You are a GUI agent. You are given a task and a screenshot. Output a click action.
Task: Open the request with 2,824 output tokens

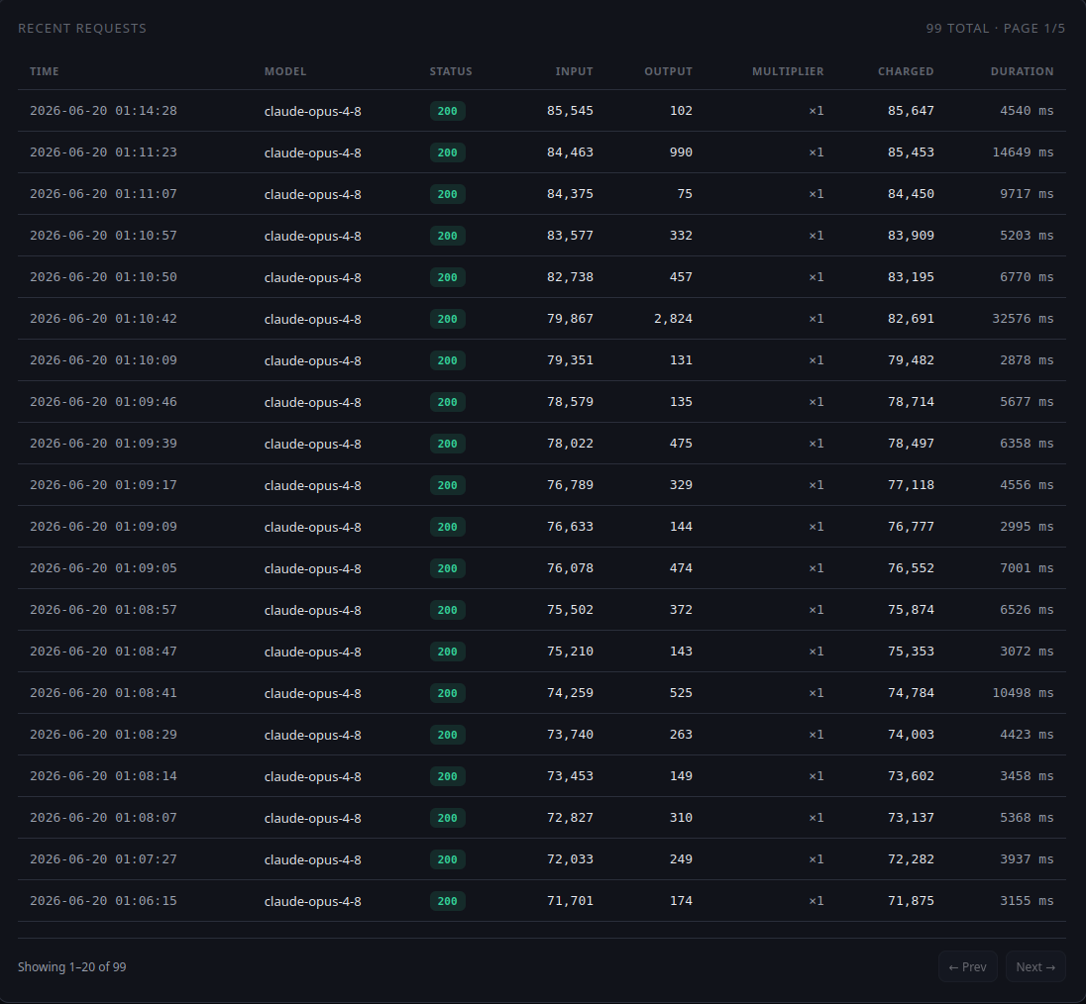[542, 318]
